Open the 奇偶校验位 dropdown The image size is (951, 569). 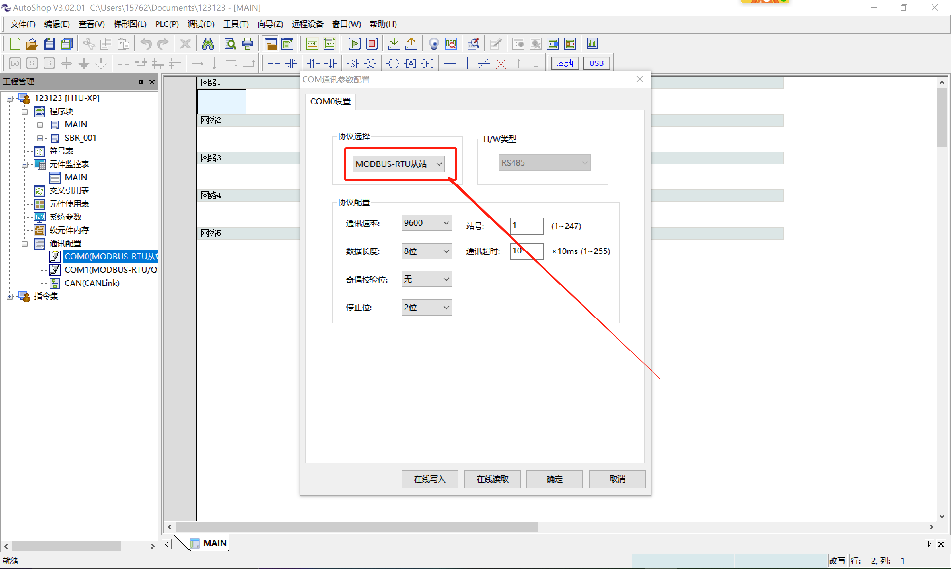[x=427, y=279]
